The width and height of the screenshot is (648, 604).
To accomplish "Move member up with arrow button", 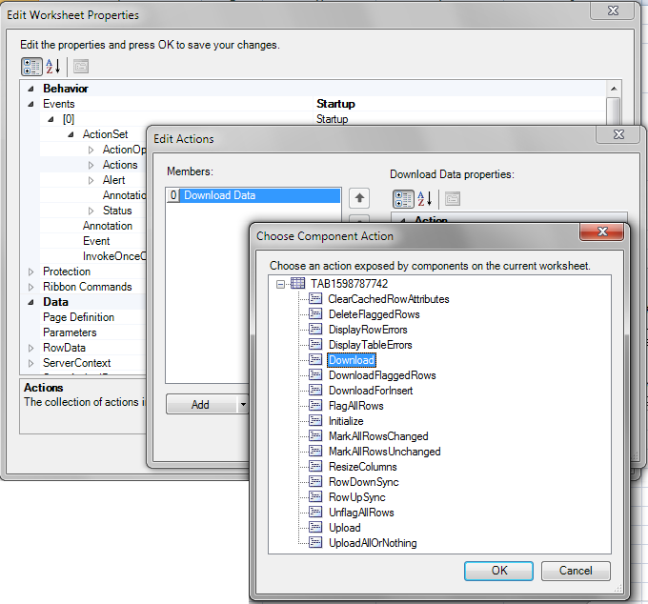I will pyautogui.click(x=359, y=198).
